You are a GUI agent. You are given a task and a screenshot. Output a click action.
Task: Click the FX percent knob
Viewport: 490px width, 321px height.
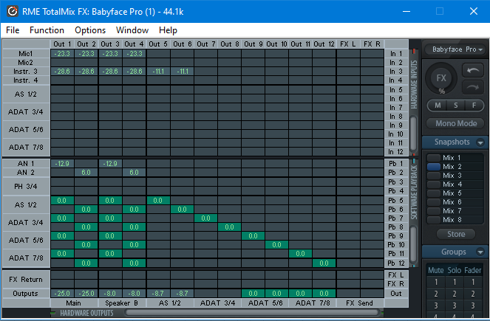pyautogui.click(x=441, y=78)
